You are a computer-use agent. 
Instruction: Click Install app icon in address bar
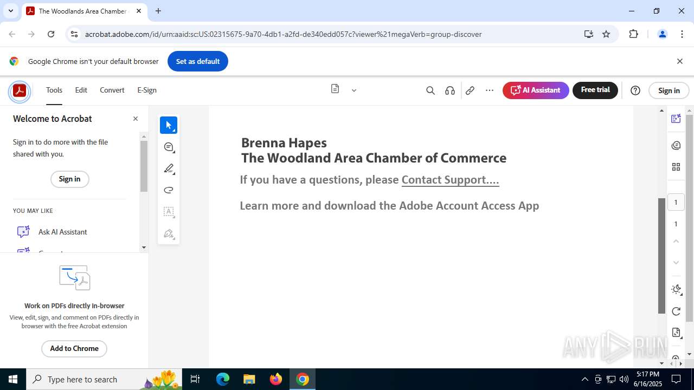pos(589,34)
